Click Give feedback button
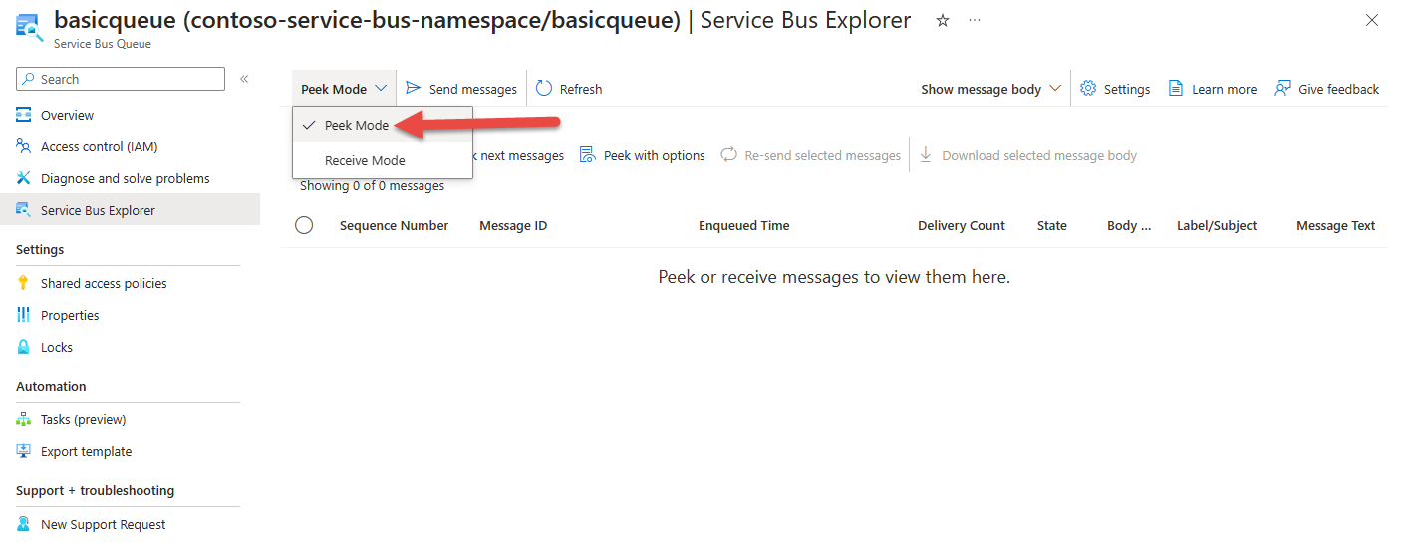Viewport: 1408px width, 550px height. [1327, 89]
